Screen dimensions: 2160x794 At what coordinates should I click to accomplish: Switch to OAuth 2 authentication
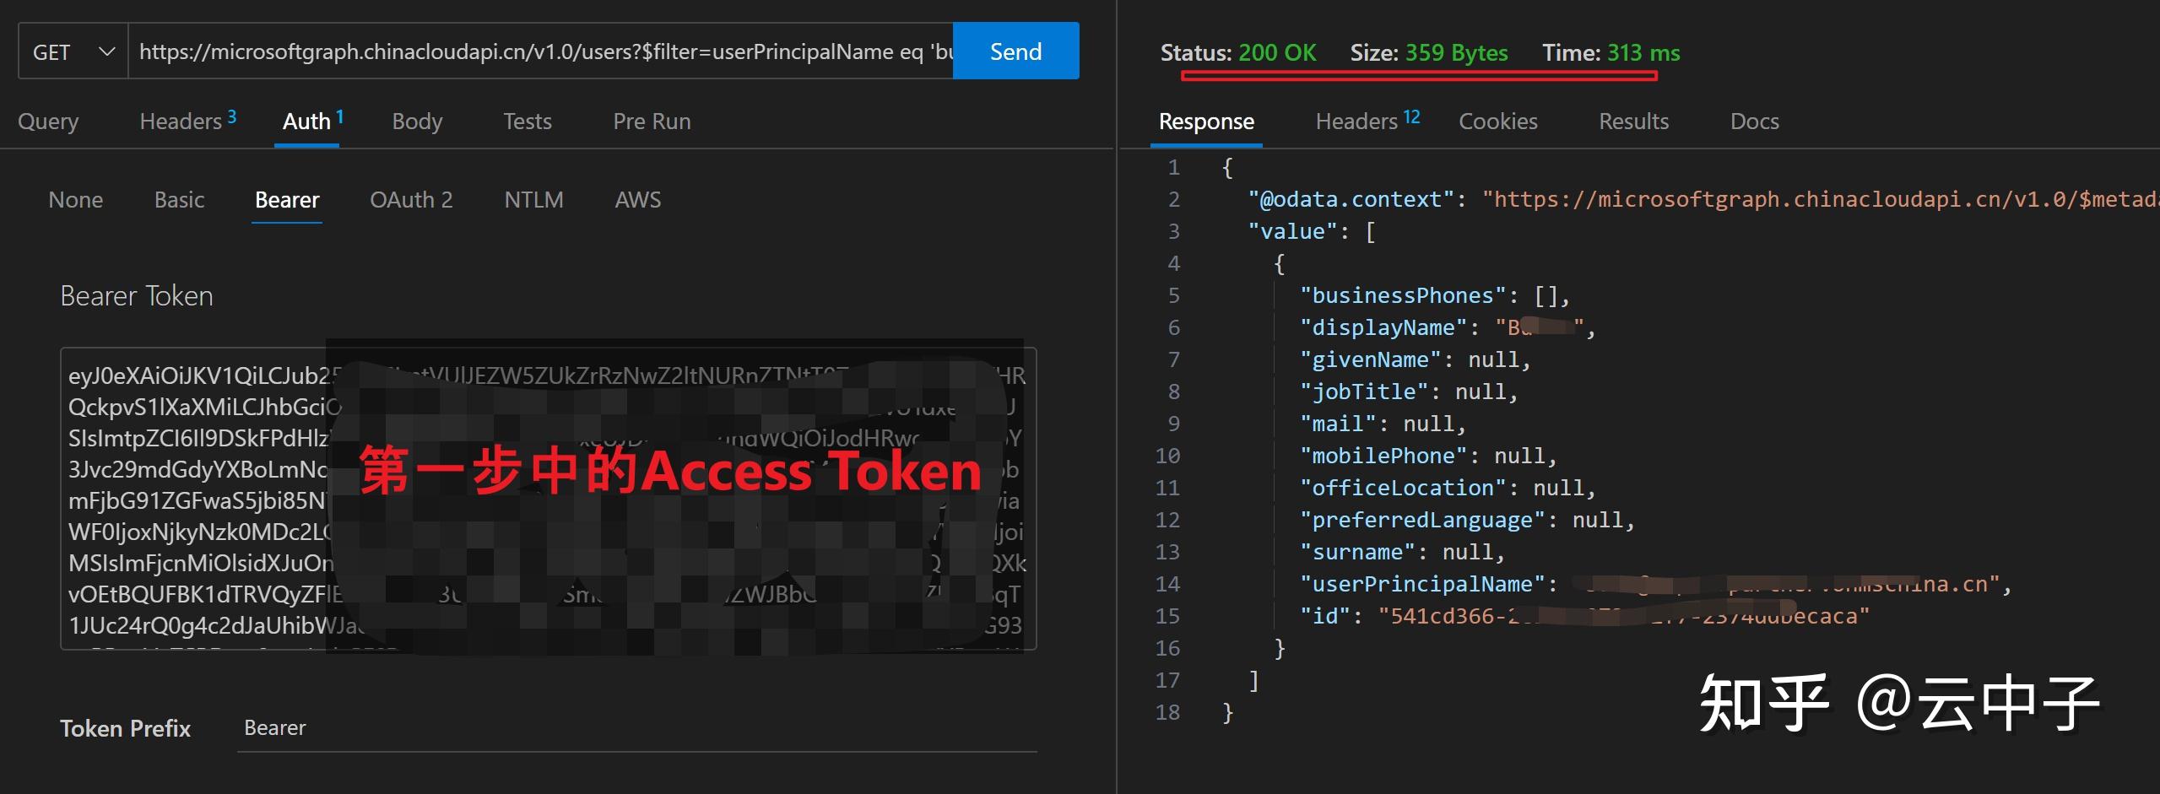(x=411, y=200)
